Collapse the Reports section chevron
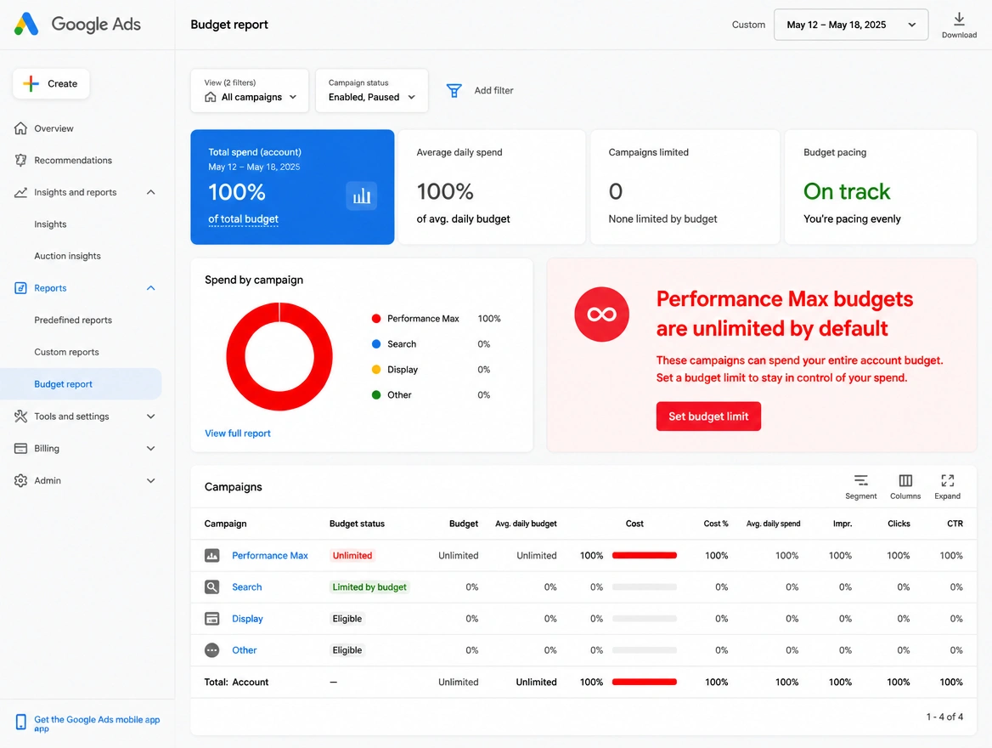Screen dimensions: 992x748 point(150,288)
